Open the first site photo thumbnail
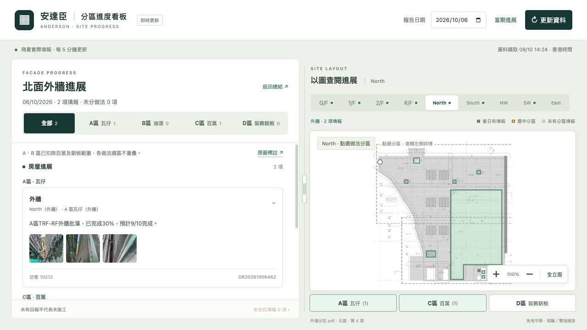The width and height of the screenshot is (587, 330). click(46, 248)
